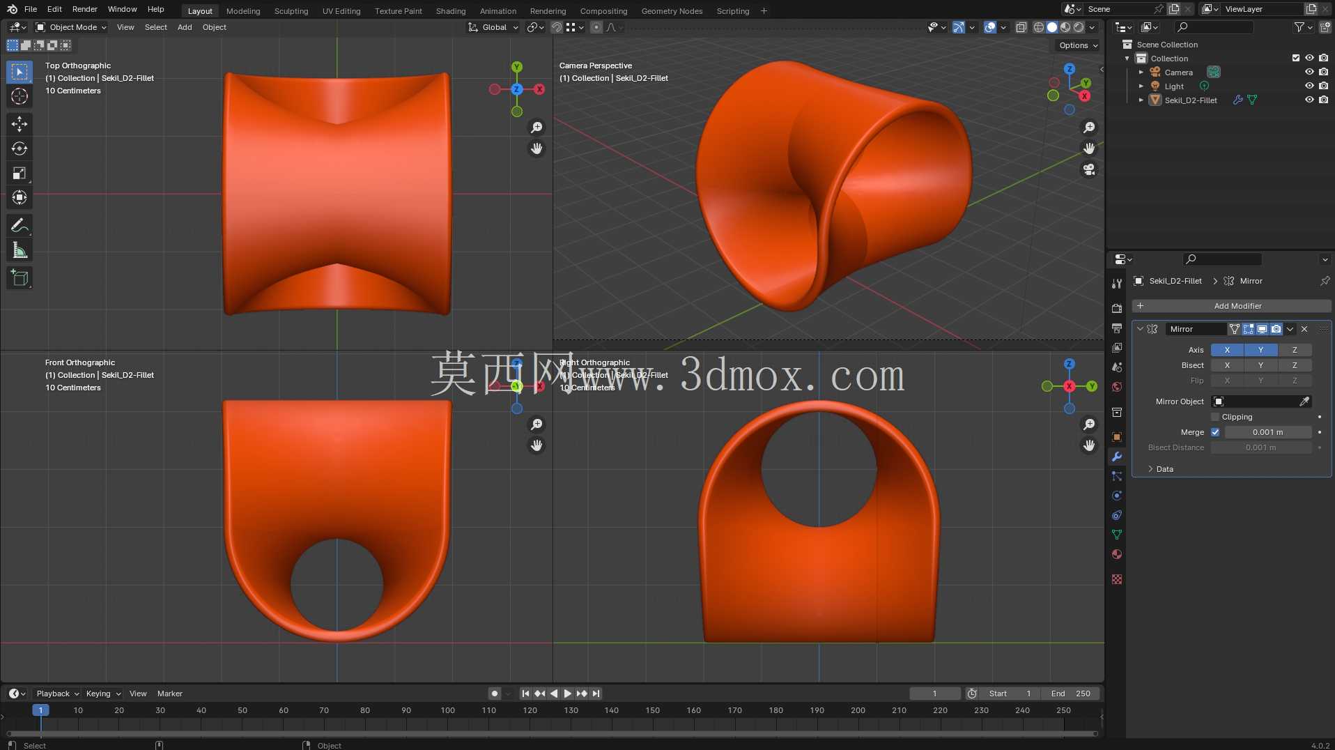Image resolution: width=1335 pixels, height=750 pixels.
Task: Switch to the Modeling workspace tab
Action: (x=243, y=11)
